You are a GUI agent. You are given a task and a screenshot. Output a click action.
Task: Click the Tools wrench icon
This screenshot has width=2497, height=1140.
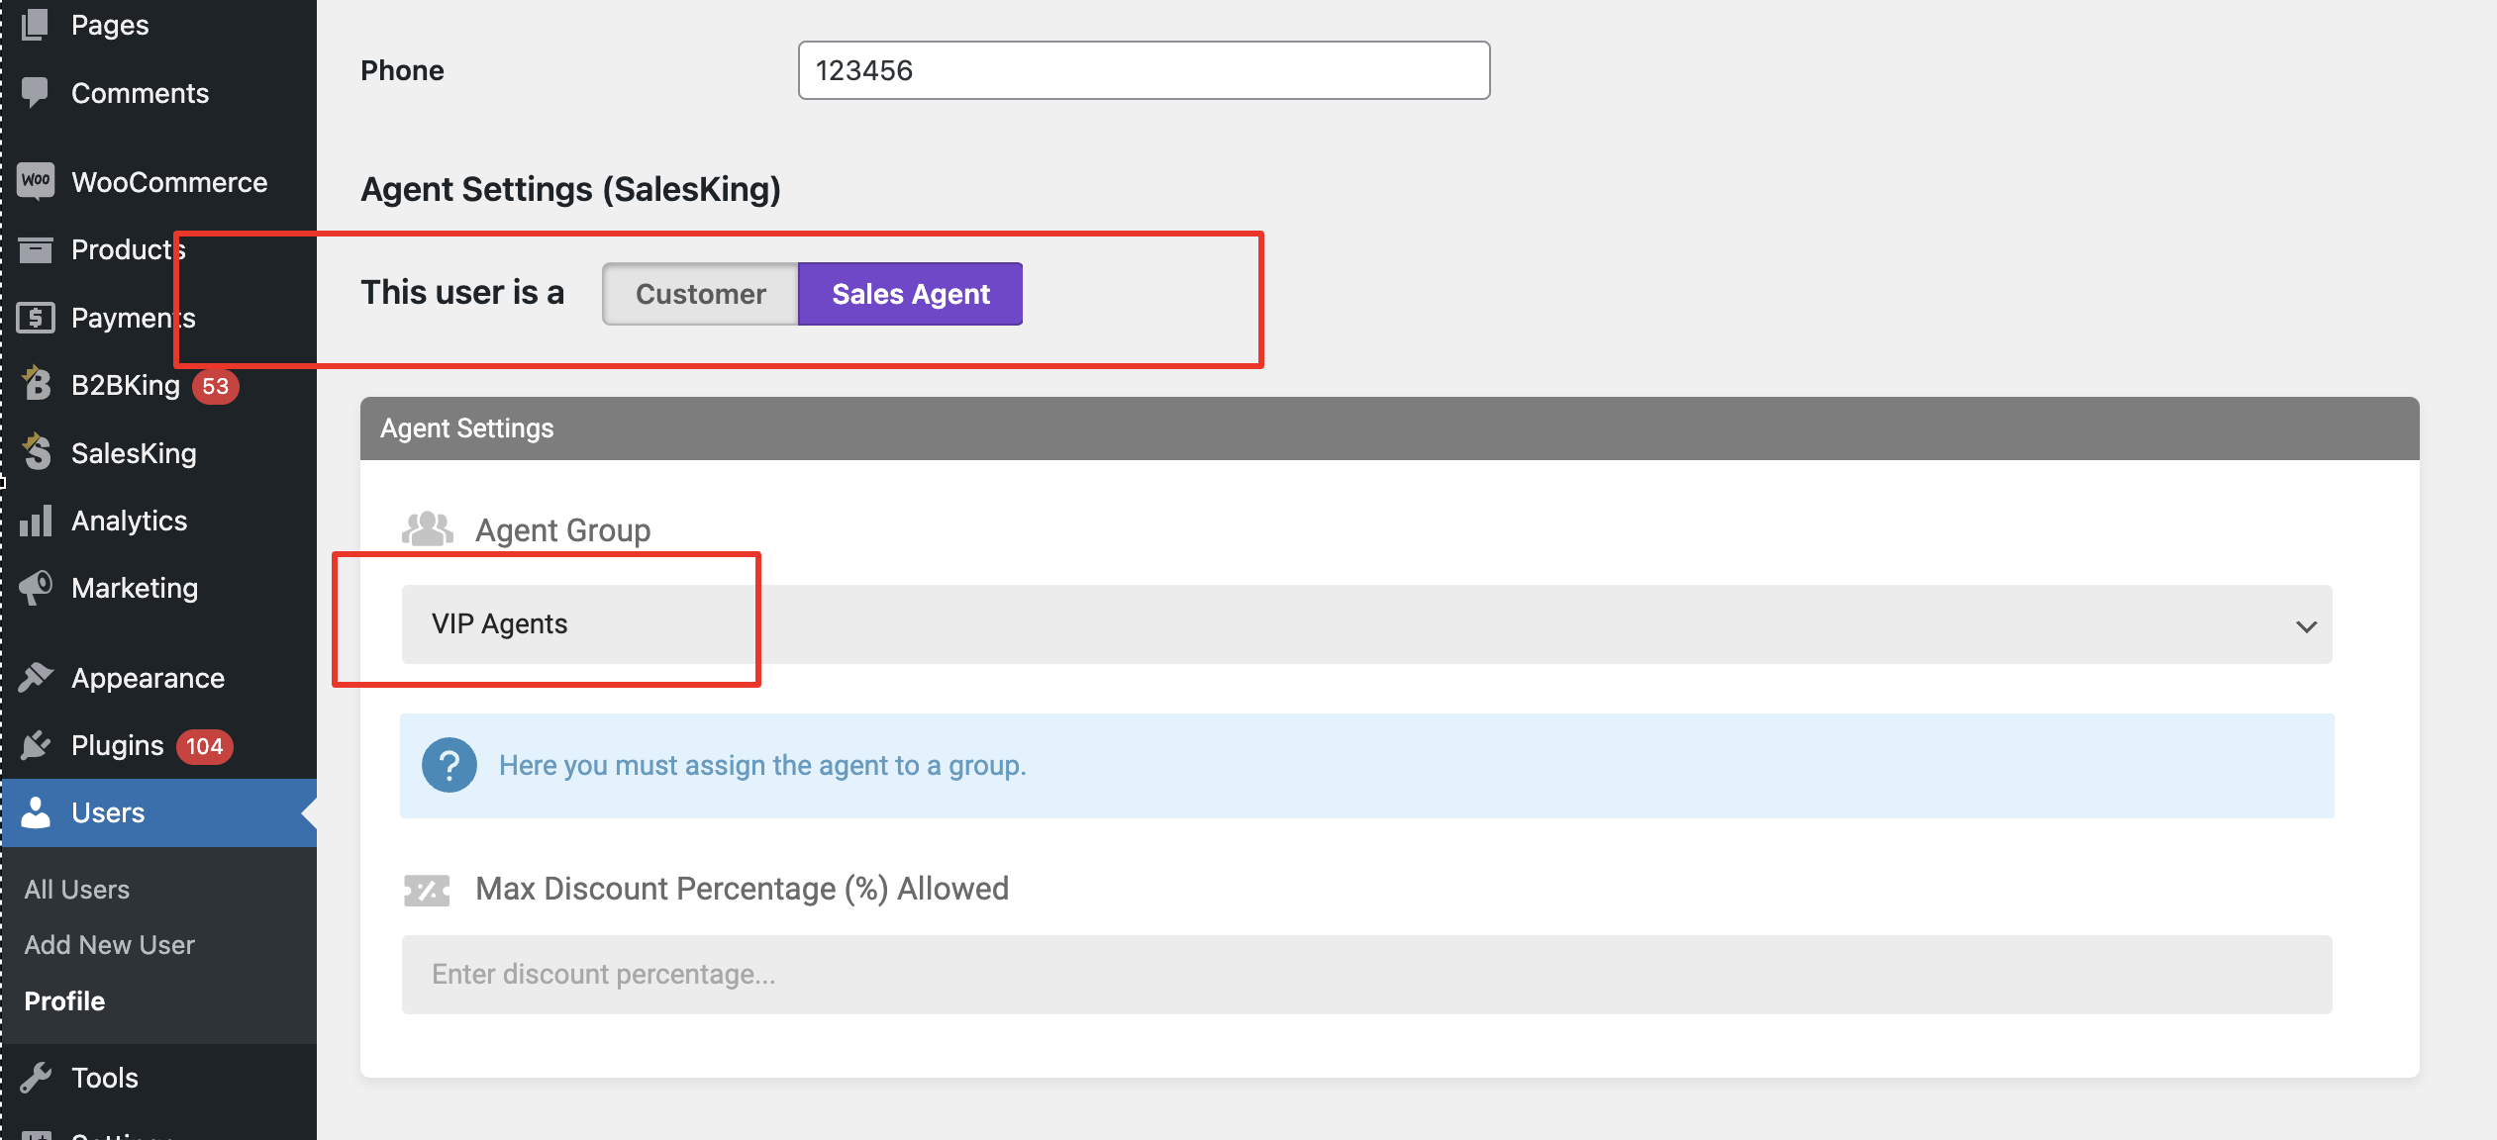pyautogui.click(x=36, y=1078)
